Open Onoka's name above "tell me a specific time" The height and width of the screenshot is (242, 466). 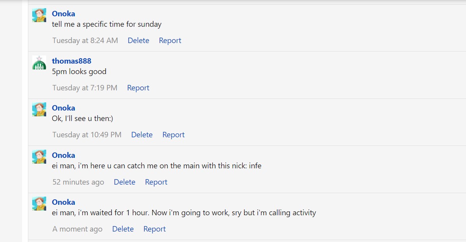(x=64, y=14)
